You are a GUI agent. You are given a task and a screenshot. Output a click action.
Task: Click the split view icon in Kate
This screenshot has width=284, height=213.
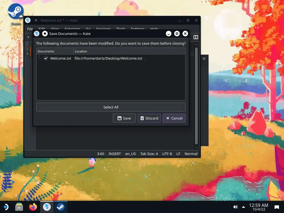tap(196, 37)
